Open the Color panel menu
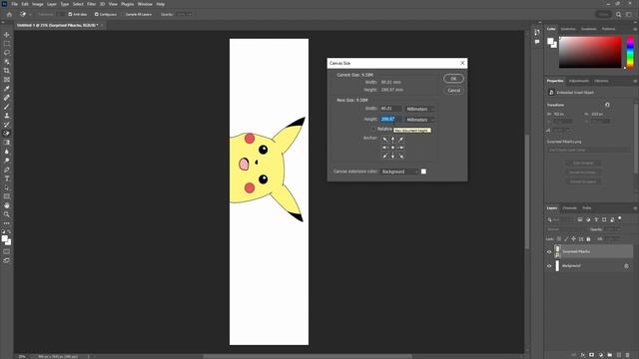Image resolution: width=639 pixels, height=359 pixels. (635, 29)
